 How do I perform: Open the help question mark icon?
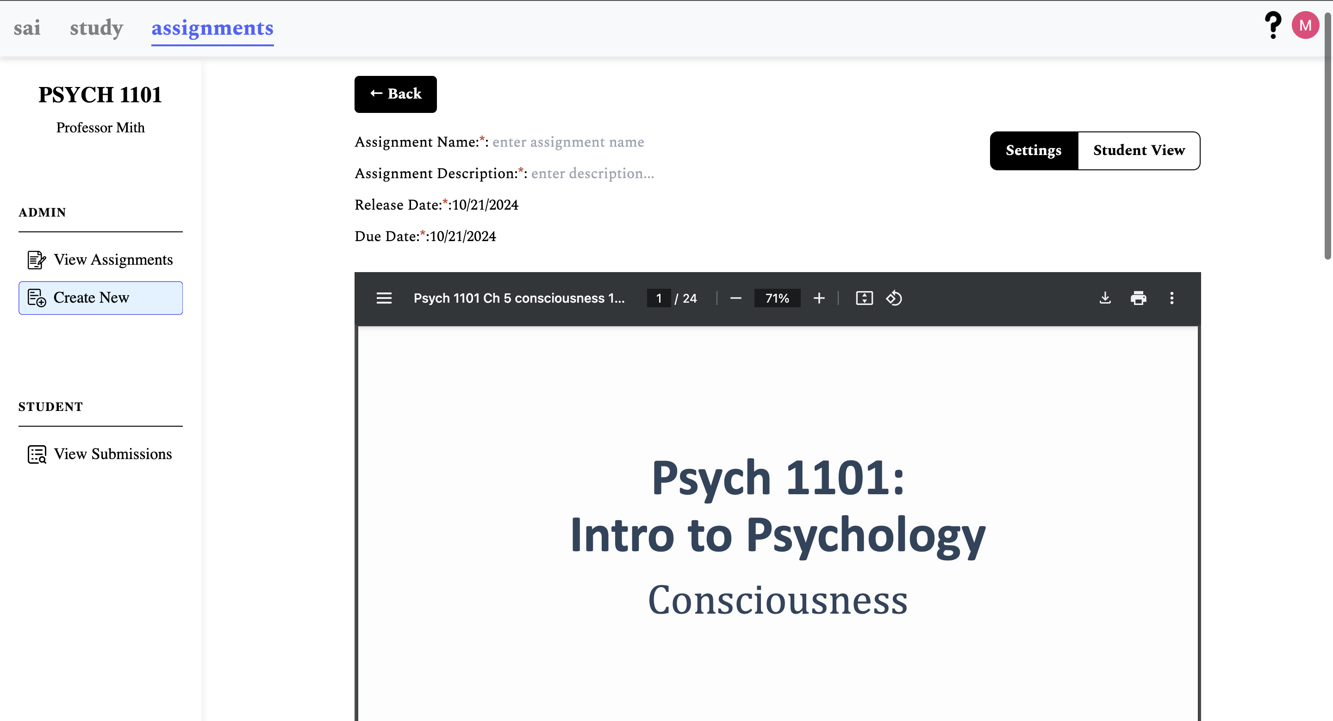point(1272,25)
